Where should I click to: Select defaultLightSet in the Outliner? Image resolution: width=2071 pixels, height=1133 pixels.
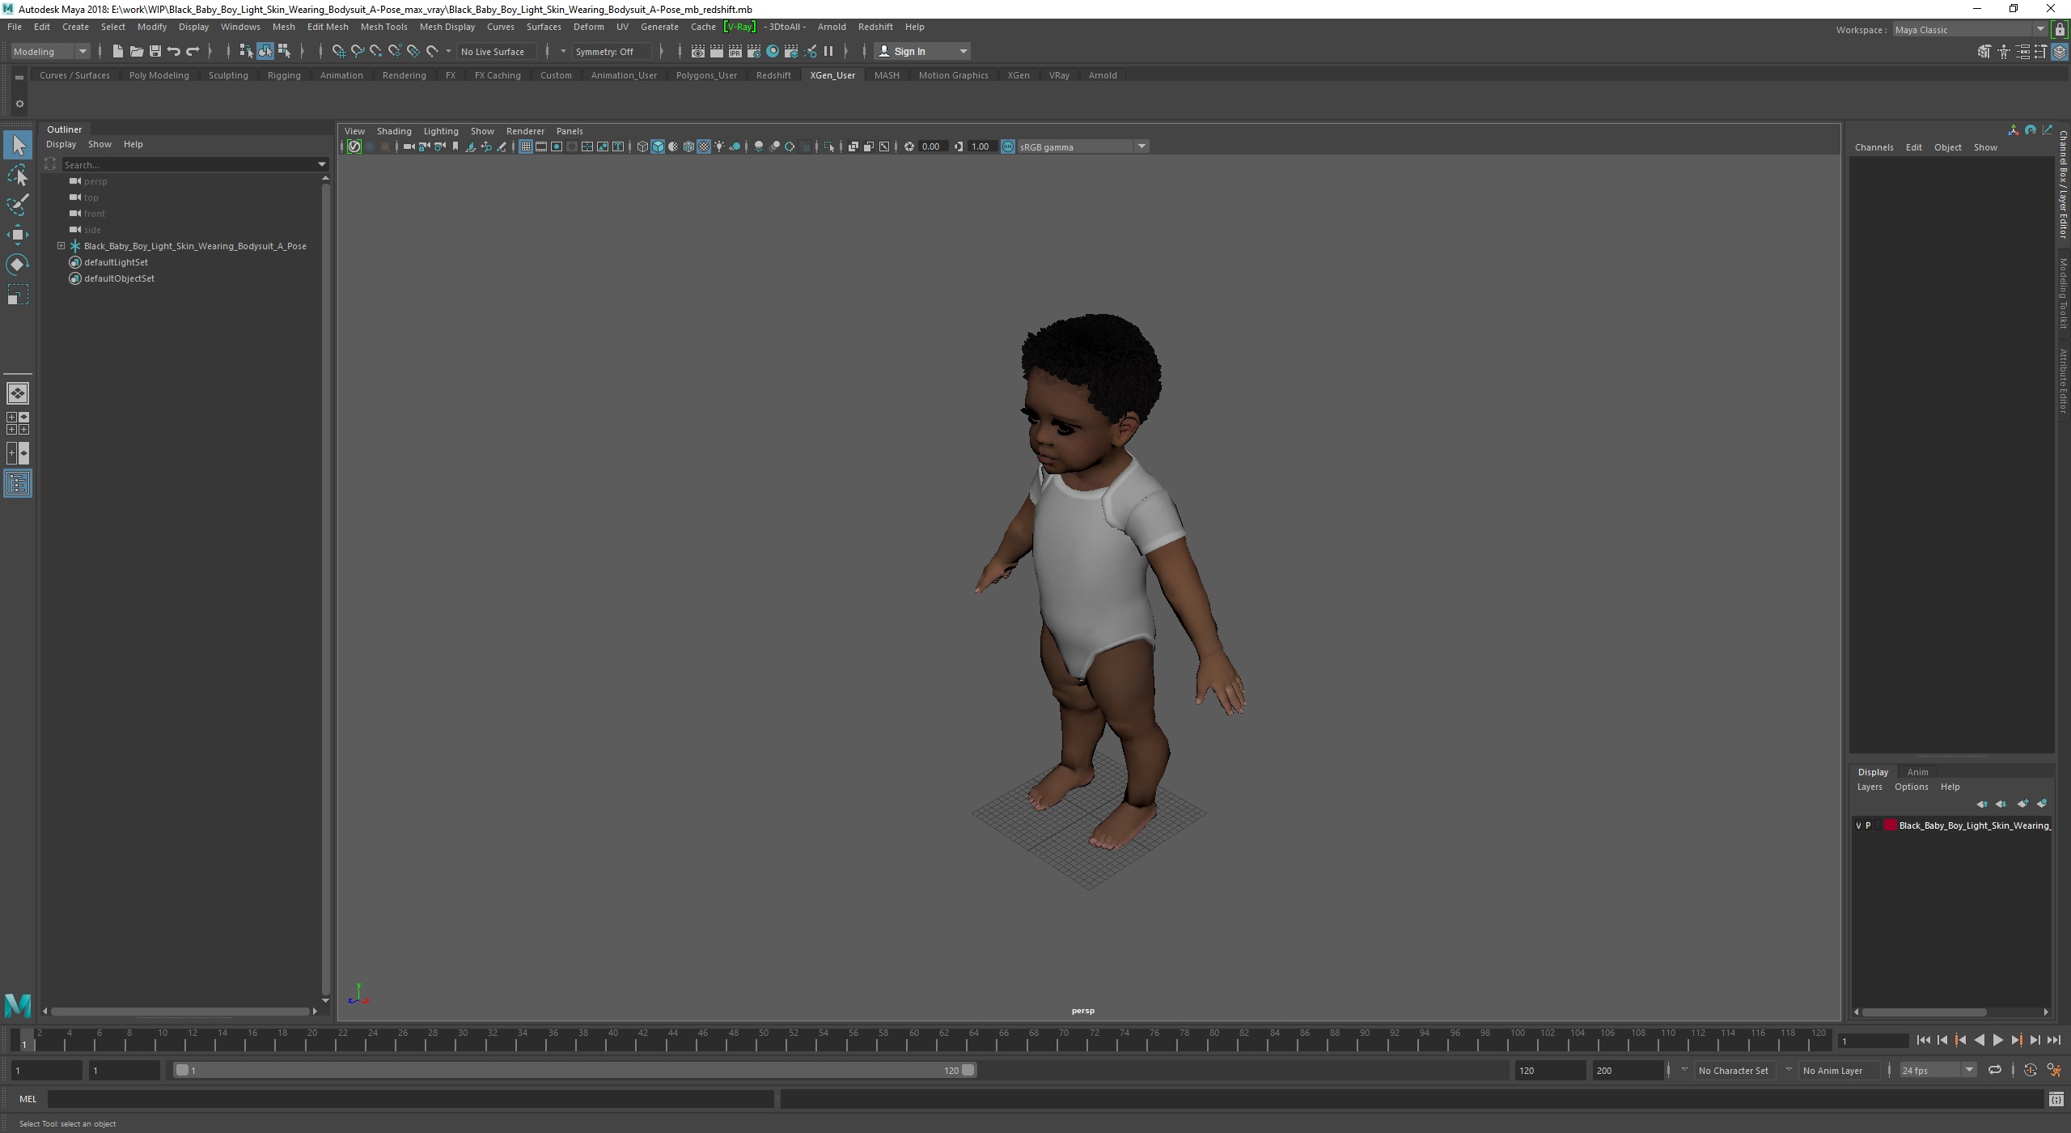pyautogui.click(x=116, y=262)
